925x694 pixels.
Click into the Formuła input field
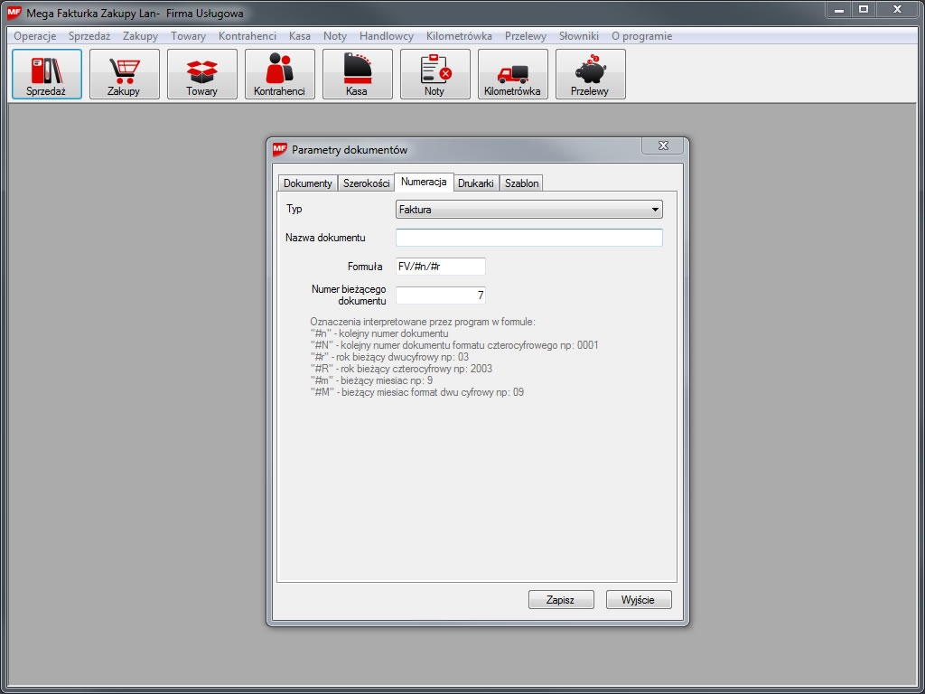click(x=441, y=267)
